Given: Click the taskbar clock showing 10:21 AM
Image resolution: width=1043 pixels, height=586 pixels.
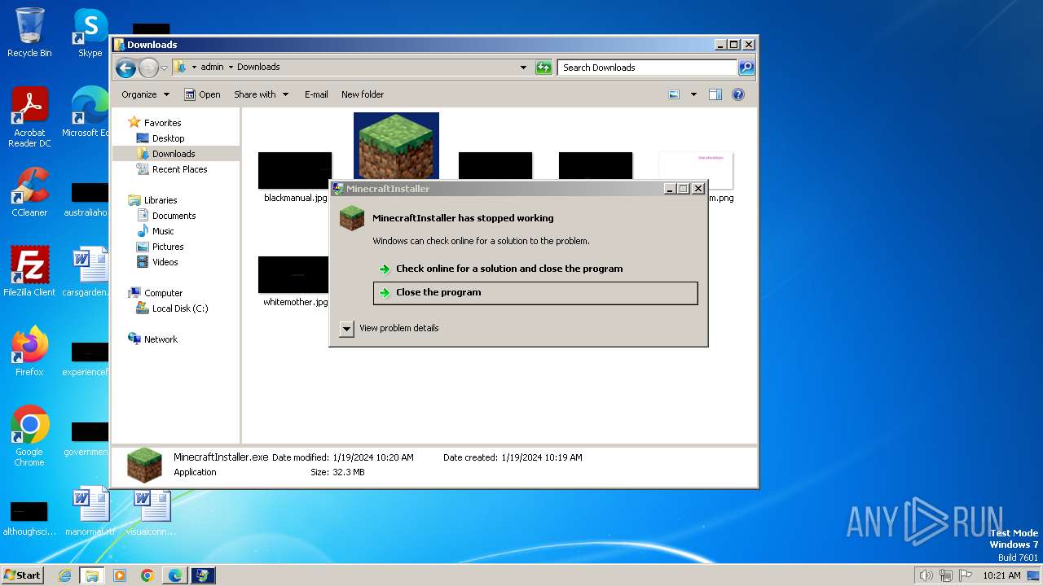Looking at the screenshot, I should coord(1001,575).
